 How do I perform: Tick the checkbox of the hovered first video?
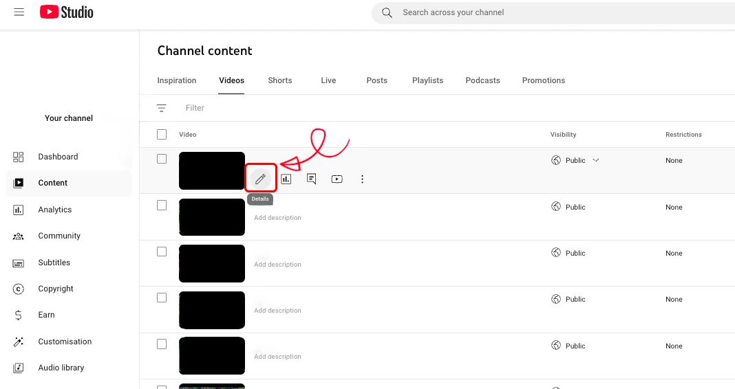[162, 159]
